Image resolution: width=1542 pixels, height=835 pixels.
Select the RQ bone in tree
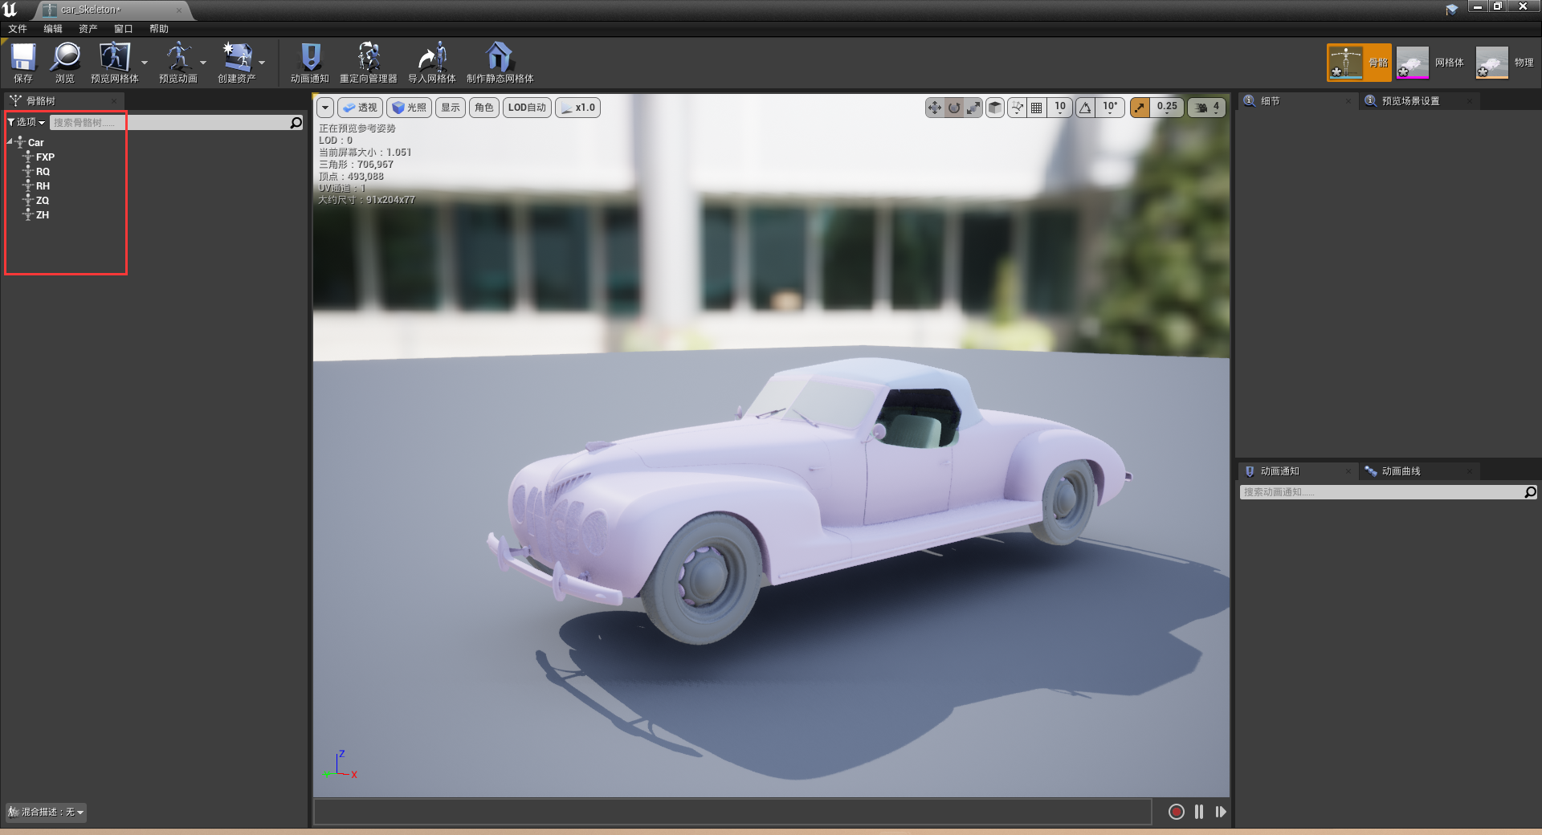click(x=43, y=172)
